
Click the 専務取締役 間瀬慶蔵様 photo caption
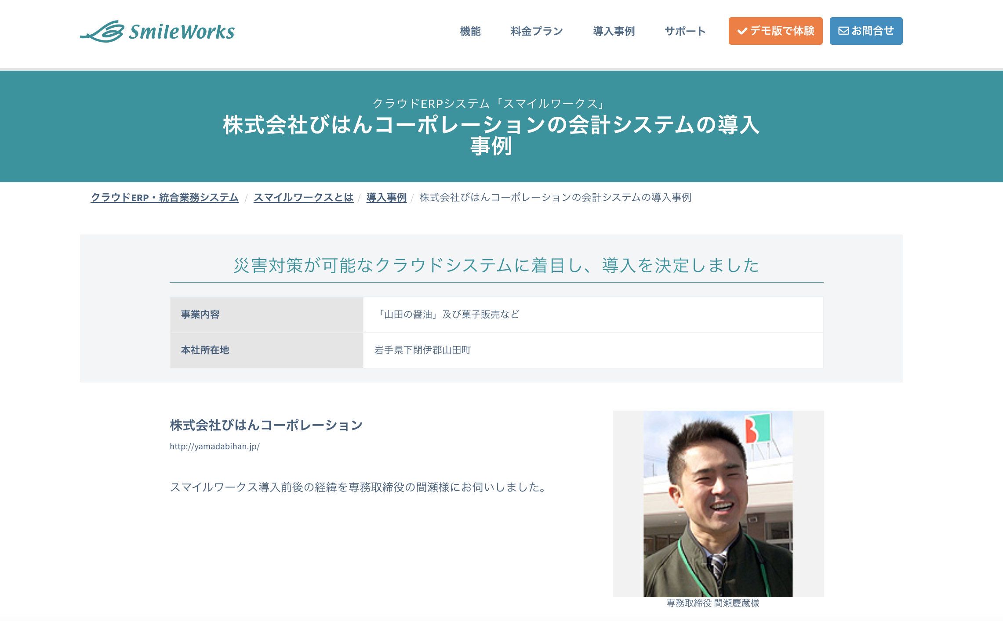click(x=713, y=603)
